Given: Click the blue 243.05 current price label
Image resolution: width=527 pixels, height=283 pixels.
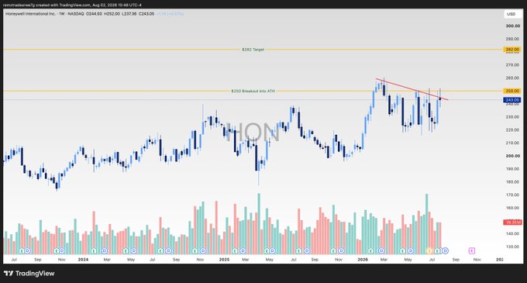Looking at the screenshot, I should pos(512,100).
